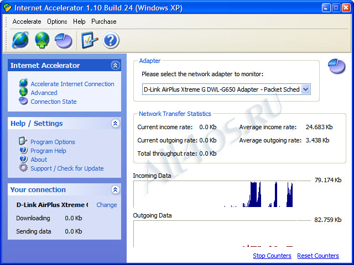Open the Options menu
This screenshot has height=265, width=354.
pyautogui.click(x=57, y=22)
